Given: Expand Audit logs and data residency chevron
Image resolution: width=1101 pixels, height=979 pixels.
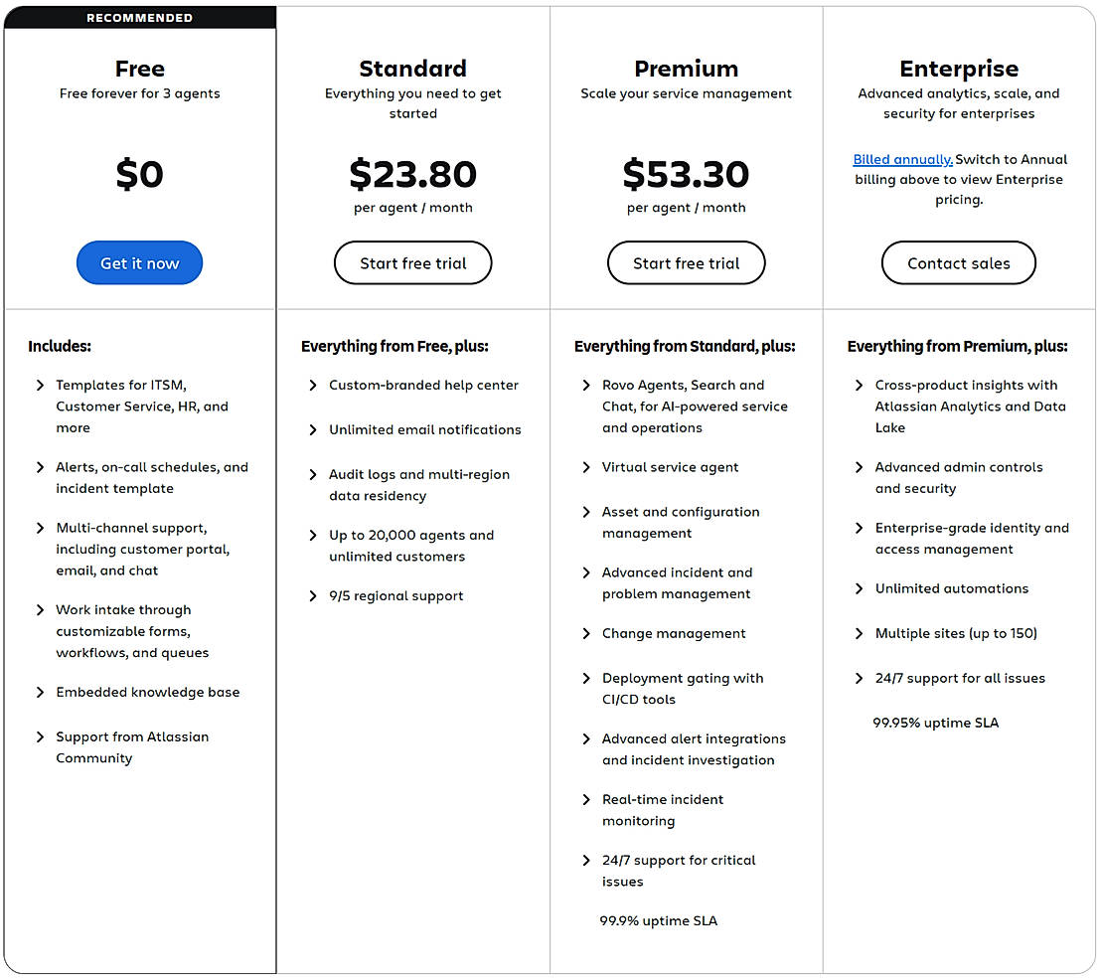Looking at the screenshot, I should coord(313,474).
